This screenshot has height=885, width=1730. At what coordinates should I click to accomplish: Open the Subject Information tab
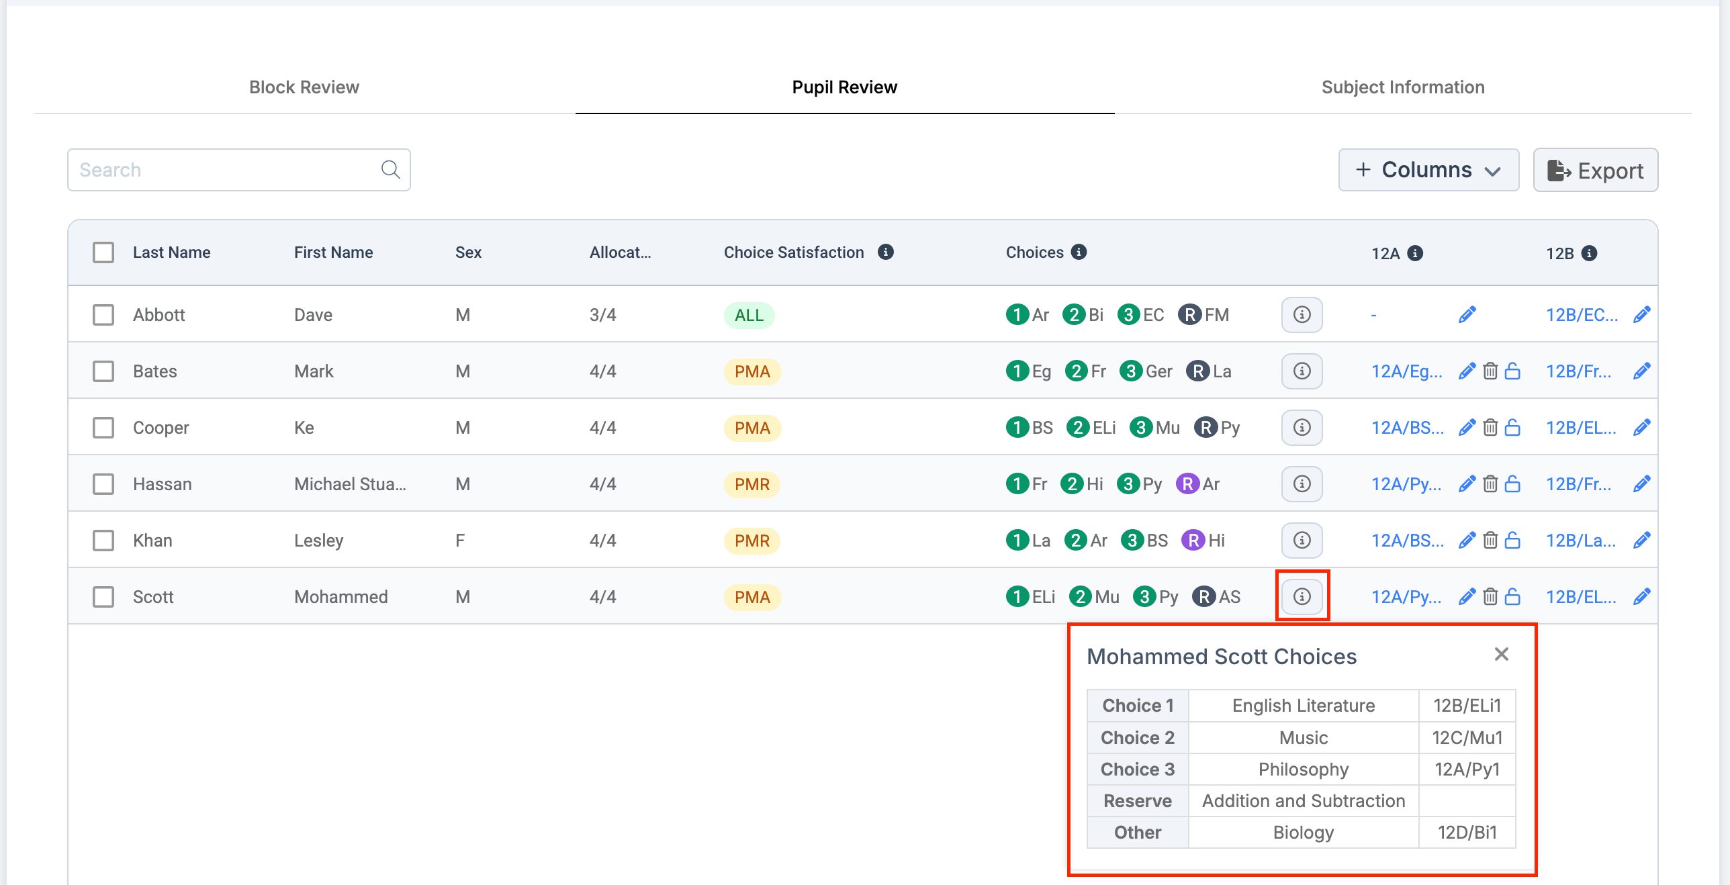click(1403, 87)
